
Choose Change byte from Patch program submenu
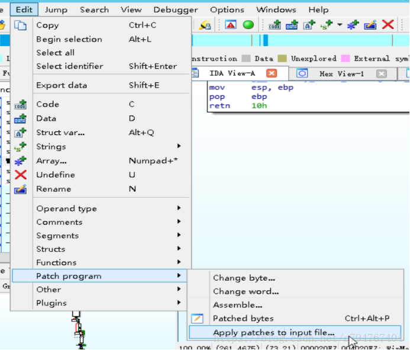pos(244,278)
